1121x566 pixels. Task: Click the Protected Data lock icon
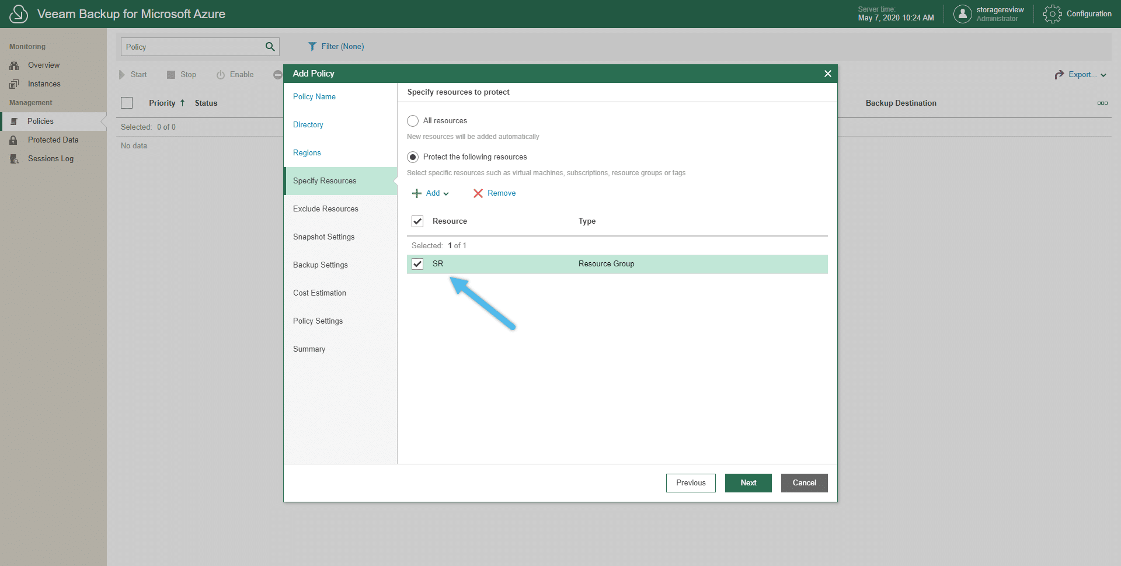(x=13, y=140)
